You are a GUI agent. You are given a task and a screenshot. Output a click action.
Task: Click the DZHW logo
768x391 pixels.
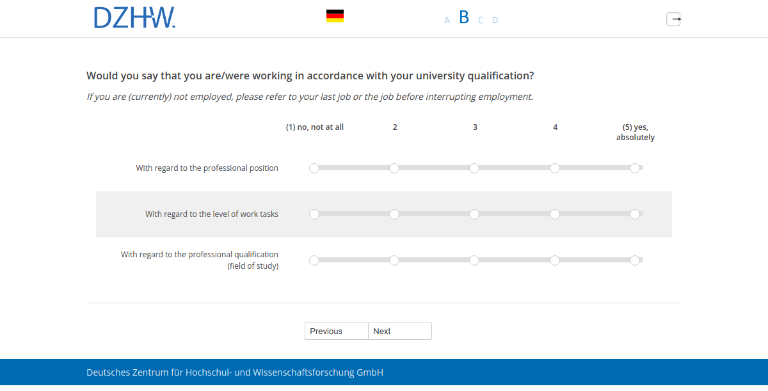click(x=134, y=18)
